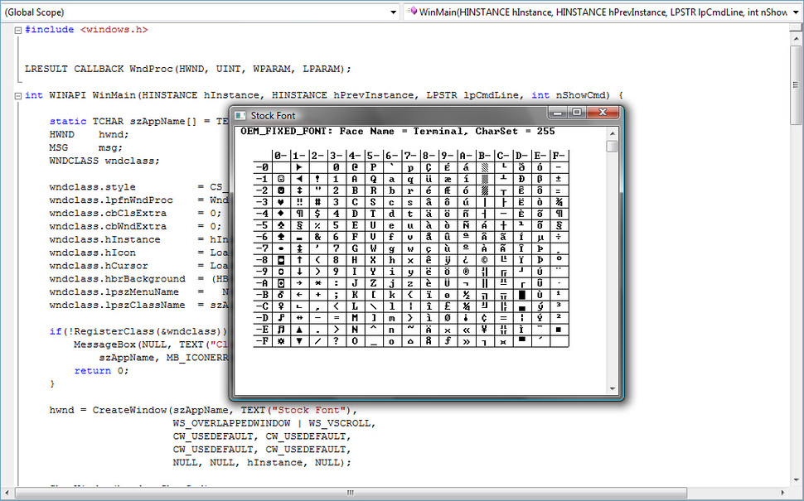Click the 'hwnd = CreateWindow(szAppName' line
Viewport: 804px width, 501px height.
click(x=203, y=411)
